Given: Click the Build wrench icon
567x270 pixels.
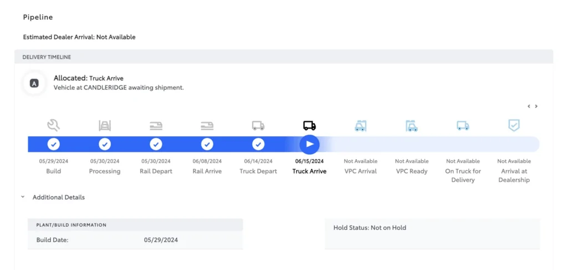Looking at the screenshot, I should (x=54, y=125).
